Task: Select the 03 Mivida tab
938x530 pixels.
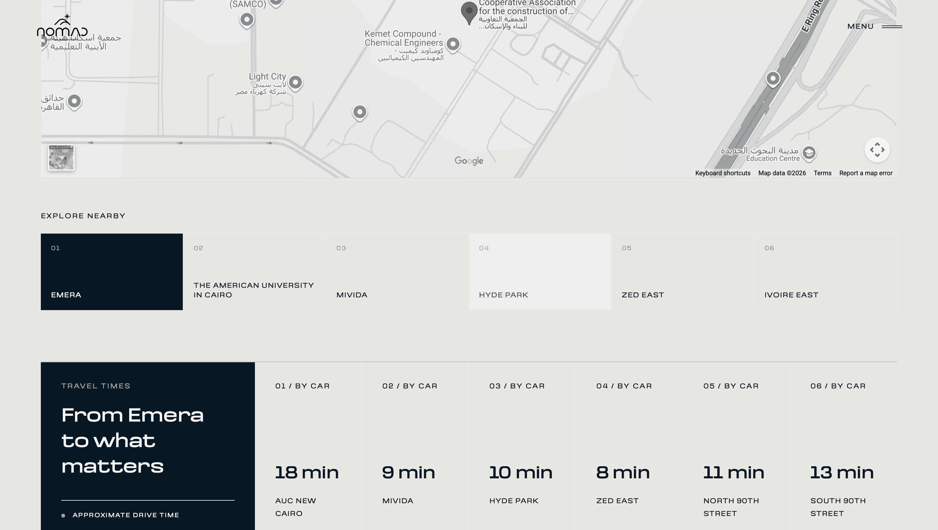Action: pyautogui.click(x=397, y=272)
